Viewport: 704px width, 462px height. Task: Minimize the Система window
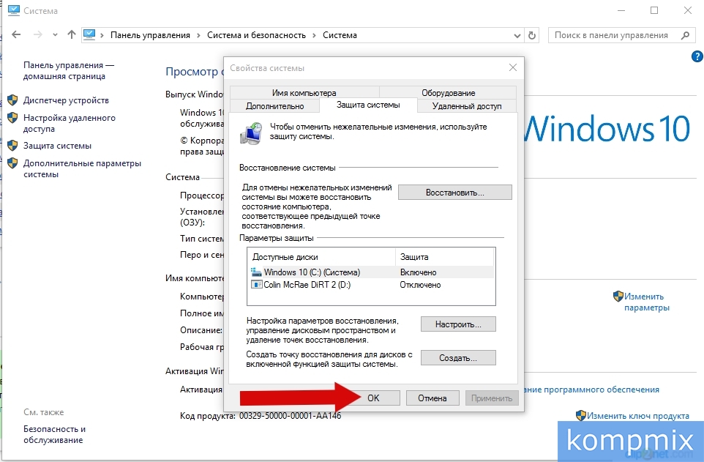click(x=621, y=10)
